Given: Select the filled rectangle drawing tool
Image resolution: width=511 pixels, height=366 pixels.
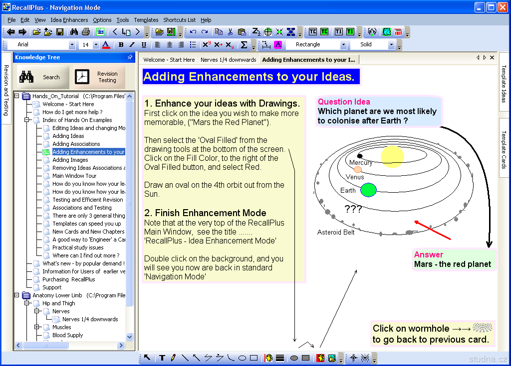Looking at the screenshot, I should coord(306,358).
